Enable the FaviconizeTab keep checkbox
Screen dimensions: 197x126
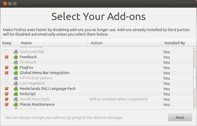[x=7, y=52]
